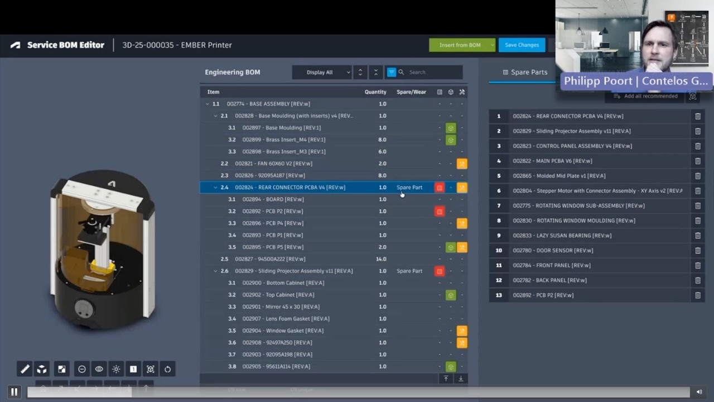Delete DOOR SENSOR spare part
The height and width of the screenshot is (402, 714).
[697, 250]
